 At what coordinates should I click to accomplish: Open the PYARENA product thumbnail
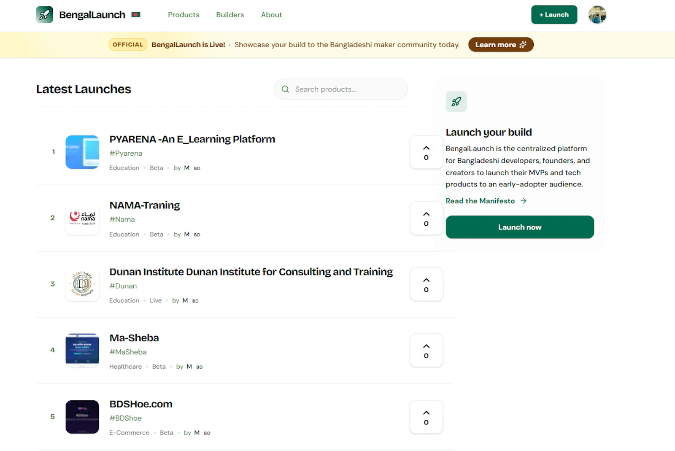82,152
